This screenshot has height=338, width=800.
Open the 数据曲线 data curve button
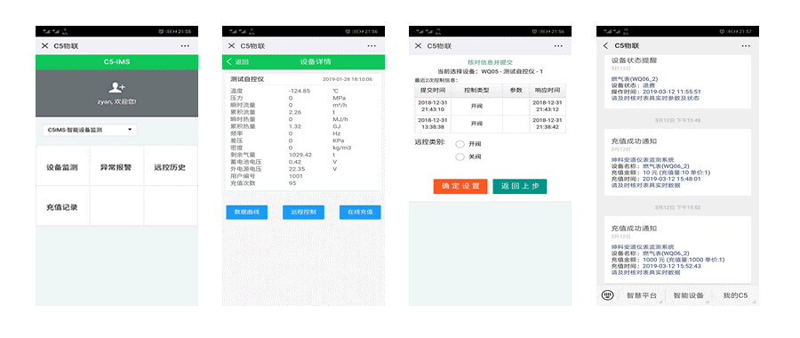tap(247, 212)
